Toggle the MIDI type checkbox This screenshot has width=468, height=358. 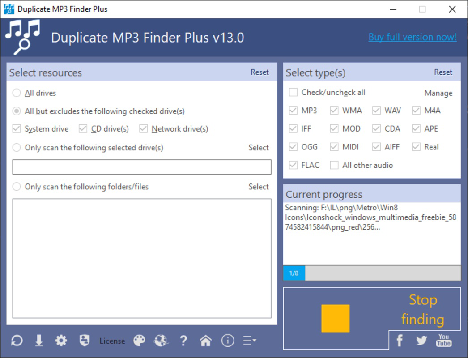pos(334,147)
